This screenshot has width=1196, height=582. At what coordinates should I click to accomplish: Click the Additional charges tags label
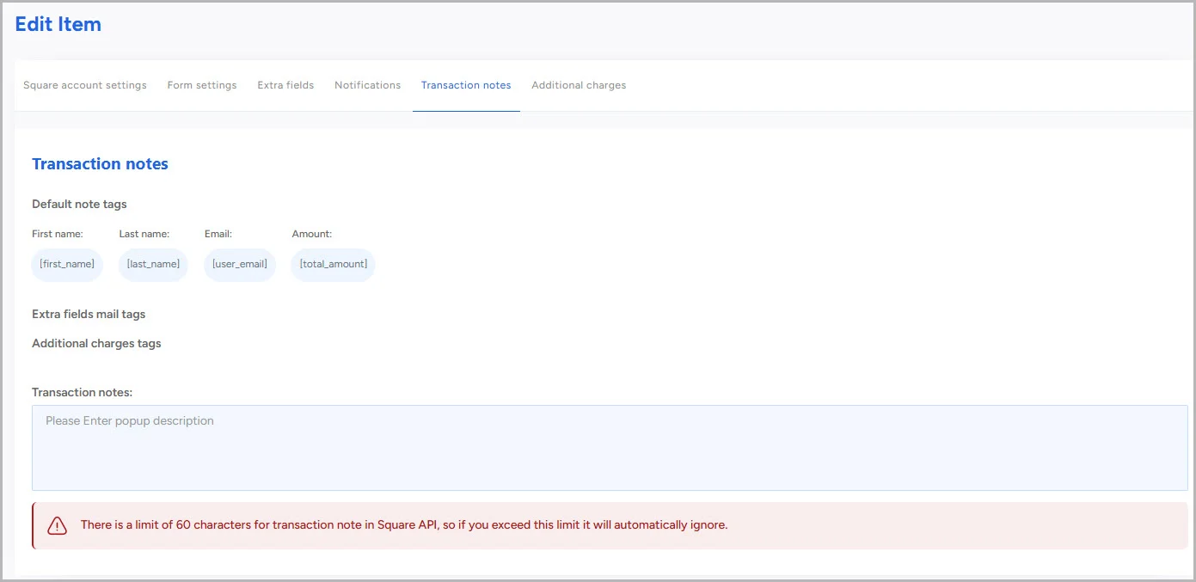click(96, 343)
